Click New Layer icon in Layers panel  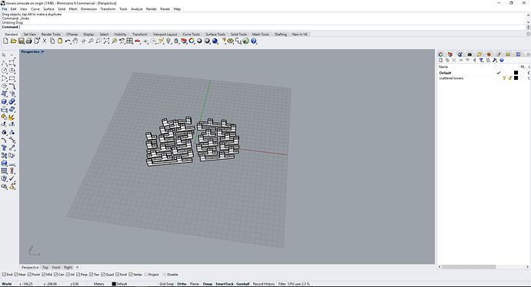tap(441, 60)
